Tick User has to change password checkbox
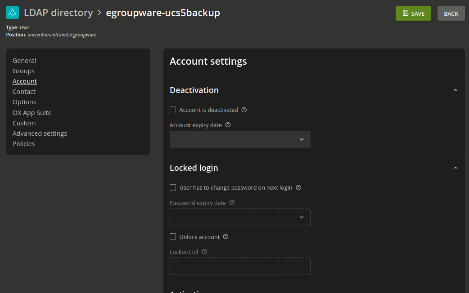Screen dimensions: 469x293 pos(173,187)
